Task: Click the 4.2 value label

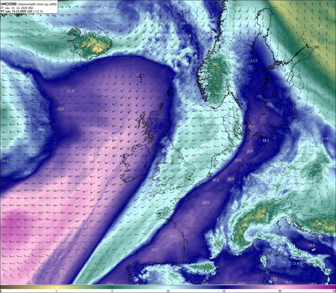Action: 326,42
